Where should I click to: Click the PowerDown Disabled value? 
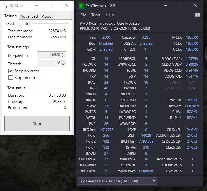(x=146, y=171)
